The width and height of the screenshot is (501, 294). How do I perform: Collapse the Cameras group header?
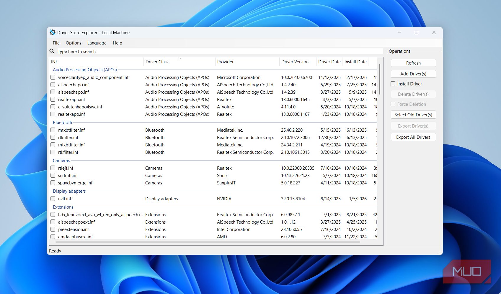tap(61, 161)
